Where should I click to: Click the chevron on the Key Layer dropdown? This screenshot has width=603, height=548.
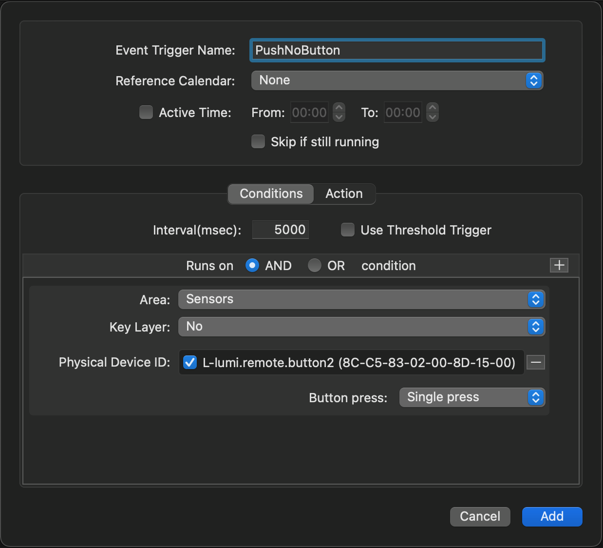pos(535,327)
